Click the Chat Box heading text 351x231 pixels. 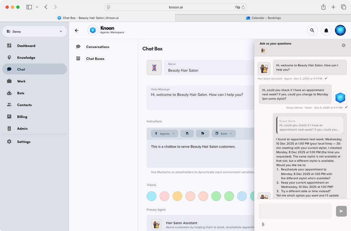pyautogui.click(x=152, y=49)
